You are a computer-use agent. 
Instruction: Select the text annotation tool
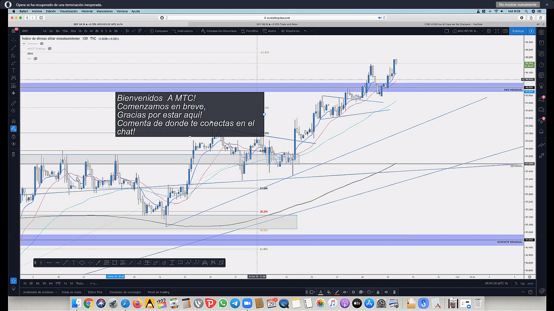tap(13, 70)
